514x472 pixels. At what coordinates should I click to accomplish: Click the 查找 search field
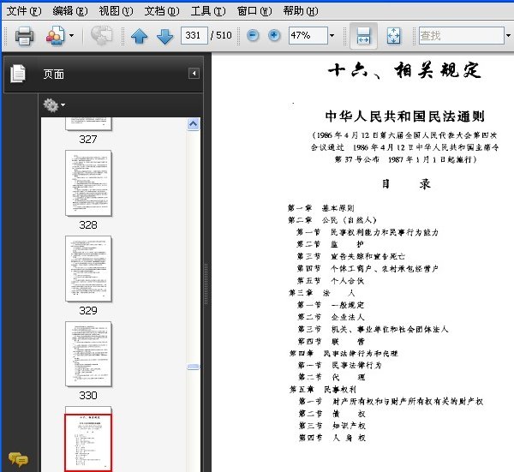[461, 35]
